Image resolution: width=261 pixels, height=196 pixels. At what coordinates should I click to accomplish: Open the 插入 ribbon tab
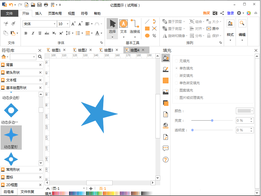[39, 13]
